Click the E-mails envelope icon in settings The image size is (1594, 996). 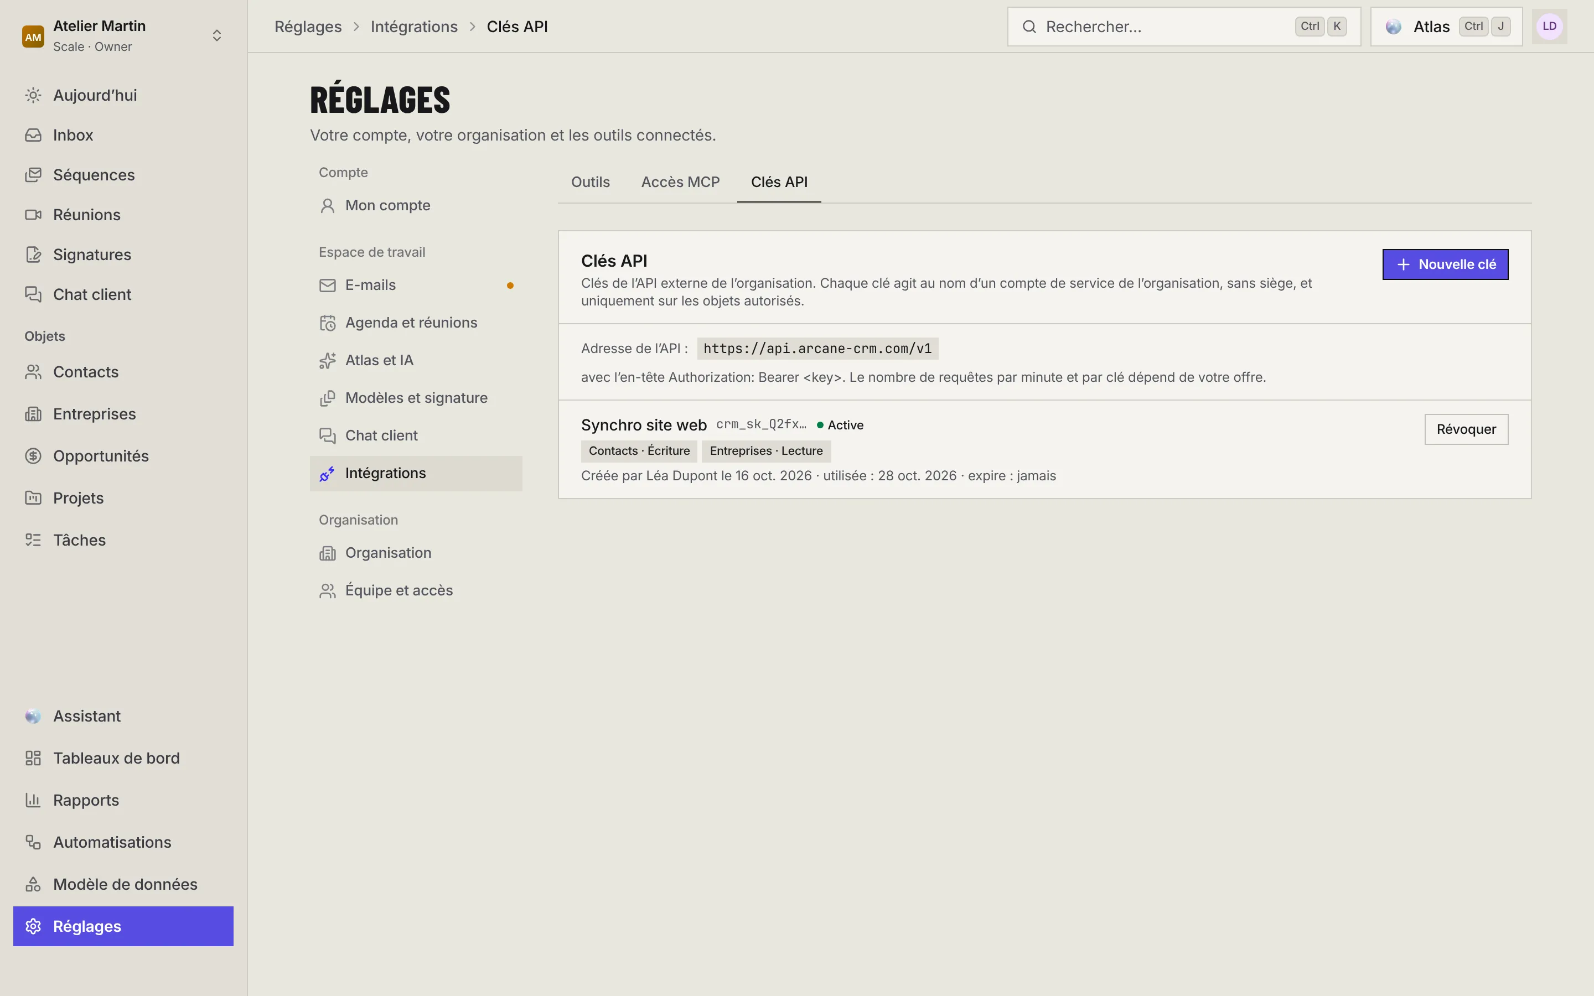click(x=327, y=285)
